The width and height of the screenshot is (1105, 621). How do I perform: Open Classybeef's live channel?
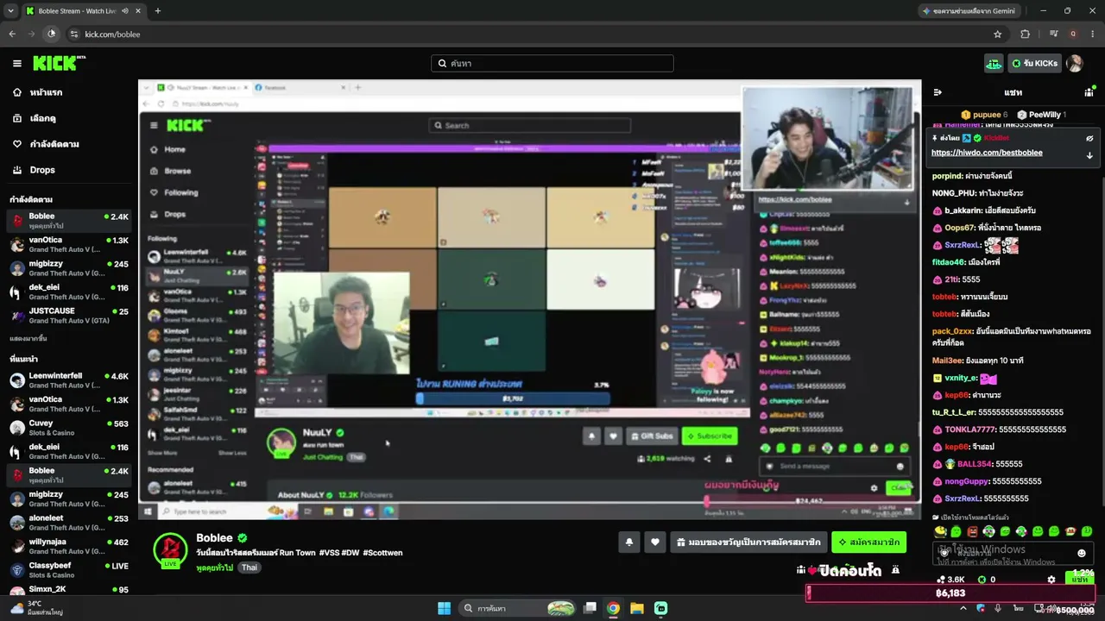click(x=69, y=570)
